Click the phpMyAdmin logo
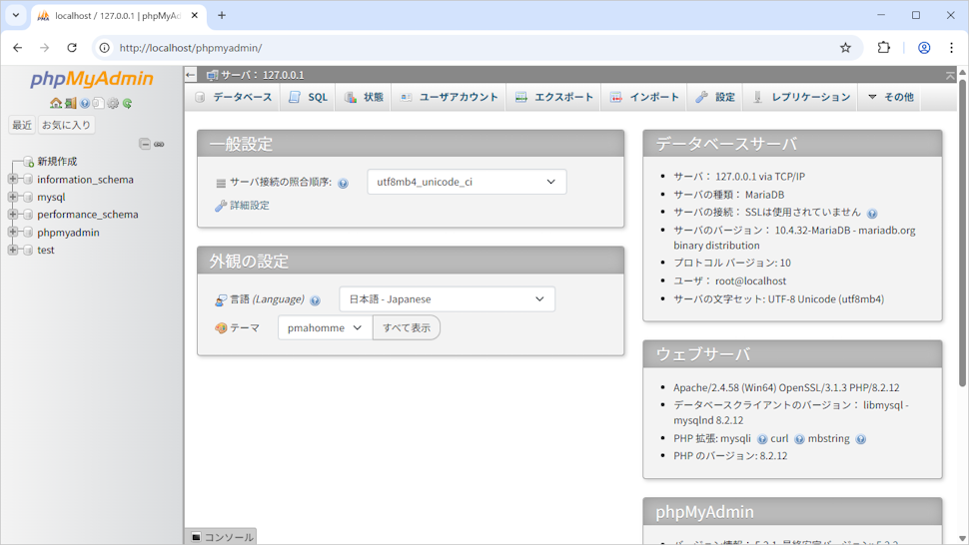The image size is (969, 545). pyautogui.click(x=92, y=79)
